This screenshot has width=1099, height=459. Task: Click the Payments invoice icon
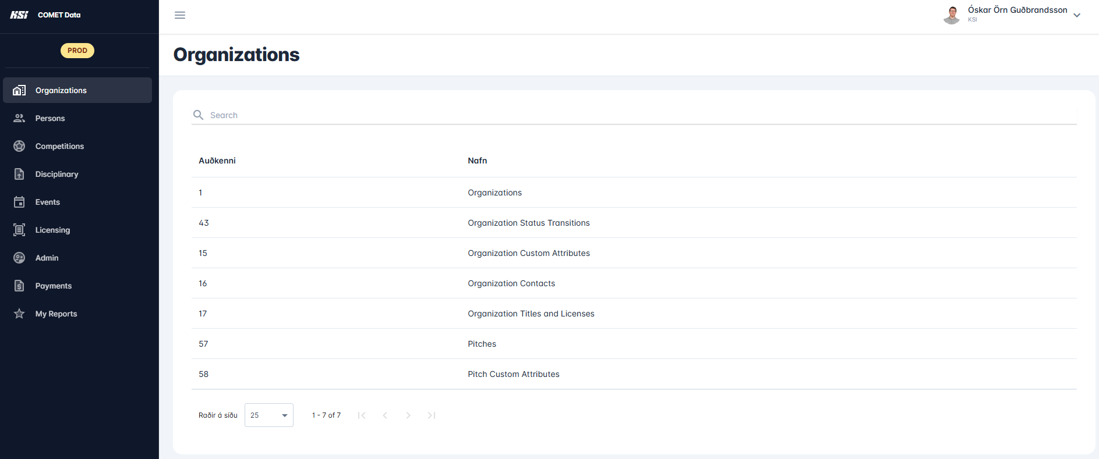[x=19, y=286]
